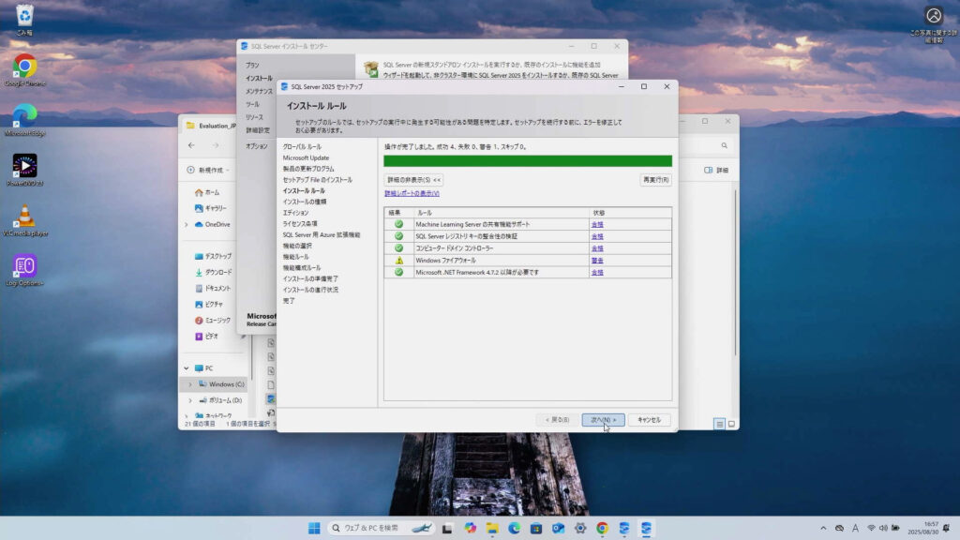This screenshot has width=960, height=540.
Task: Go back in the File Explorer window
Action: tap(191, 145)
